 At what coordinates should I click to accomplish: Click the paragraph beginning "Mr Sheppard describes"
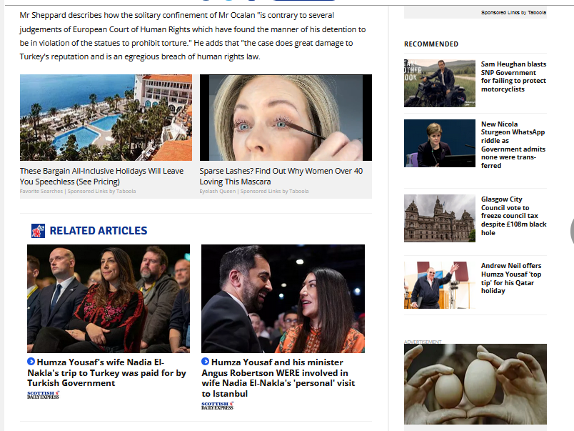[x=193, y=36]
